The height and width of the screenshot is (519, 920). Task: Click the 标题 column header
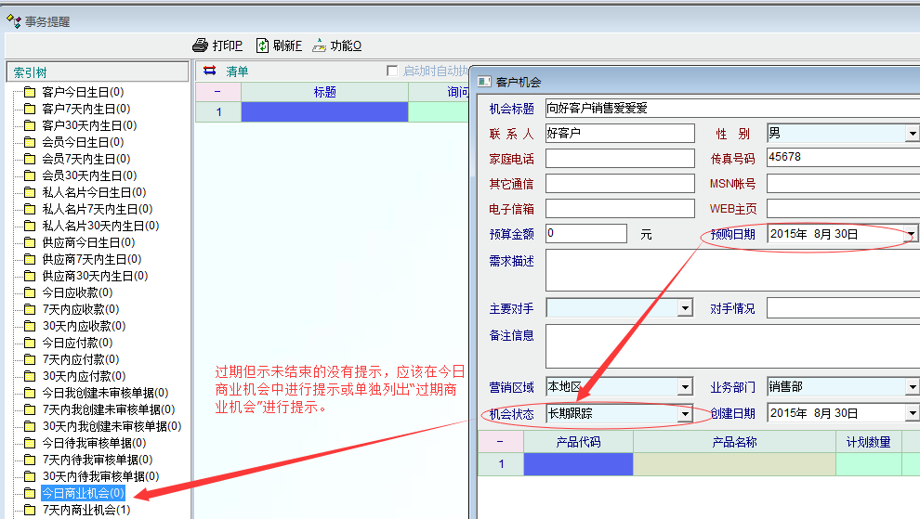[x=324, y=92]
